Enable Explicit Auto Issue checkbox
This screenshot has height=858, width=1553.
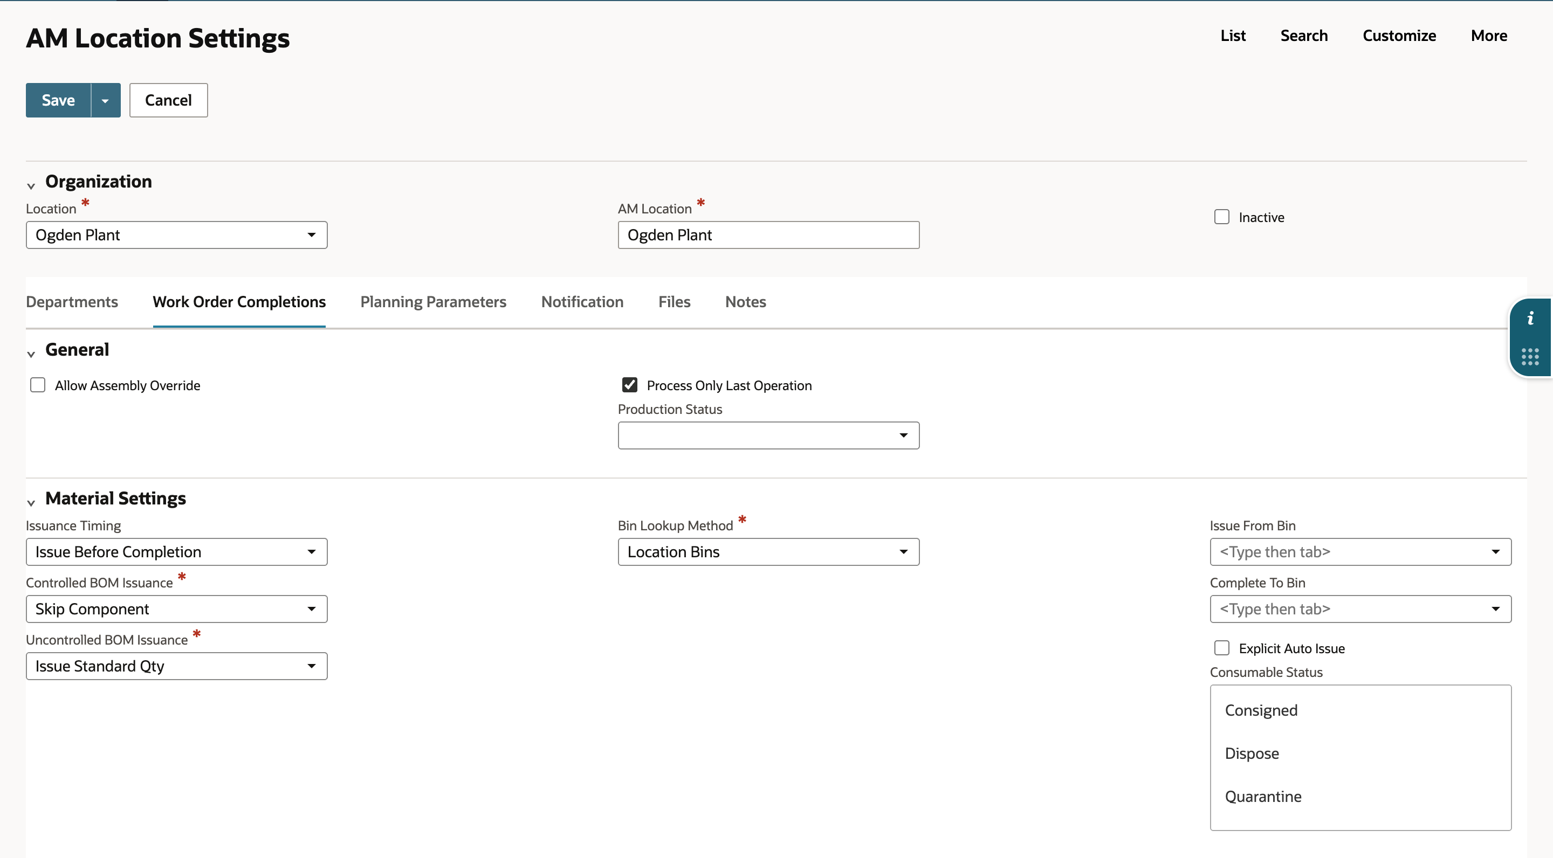(1221, 648)
